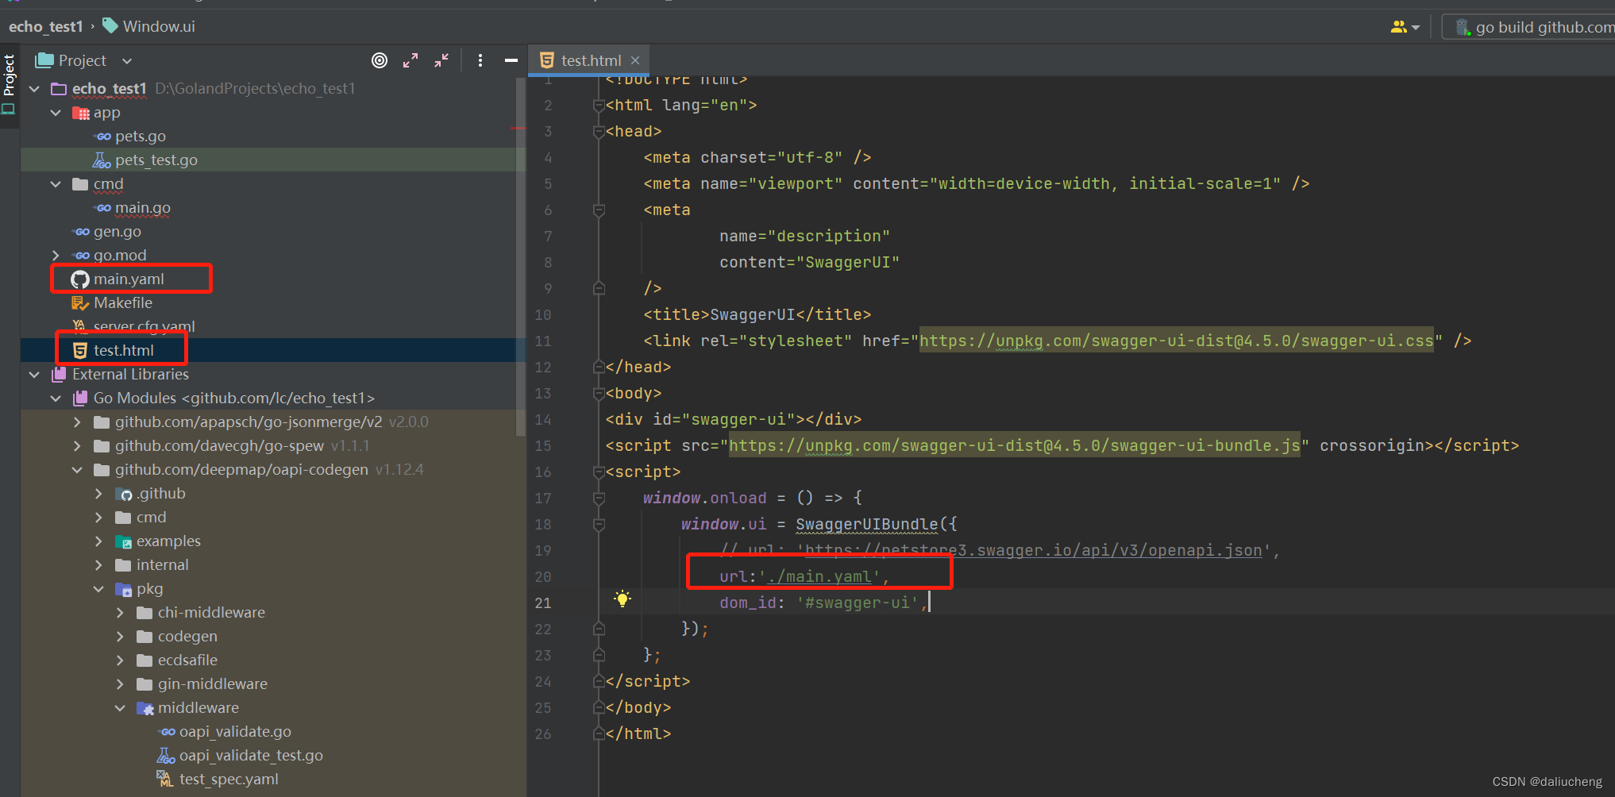Click echo_test1 breadcrumb in navigation bar
Viewport: 1615px width, 797px height.
click(x=46, y=26)
